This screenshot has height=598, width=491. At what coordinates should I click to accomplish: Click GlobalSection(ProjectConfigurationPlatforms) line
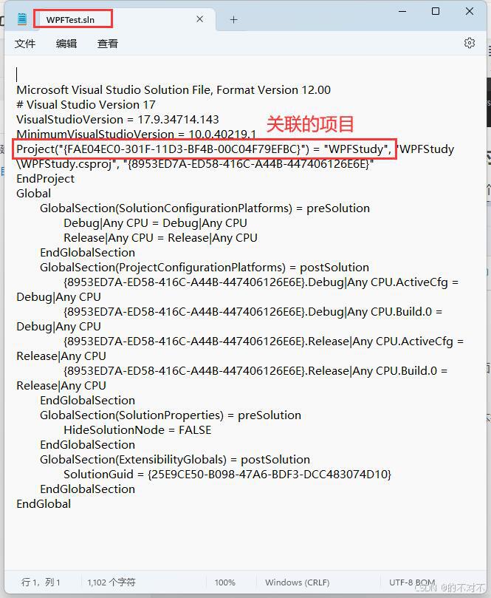pyautogui.click(x=205, y=268)
